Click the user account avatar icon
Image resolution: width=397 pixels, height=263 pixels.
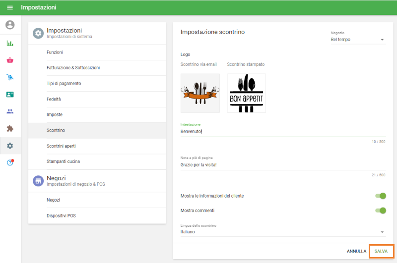10,25
